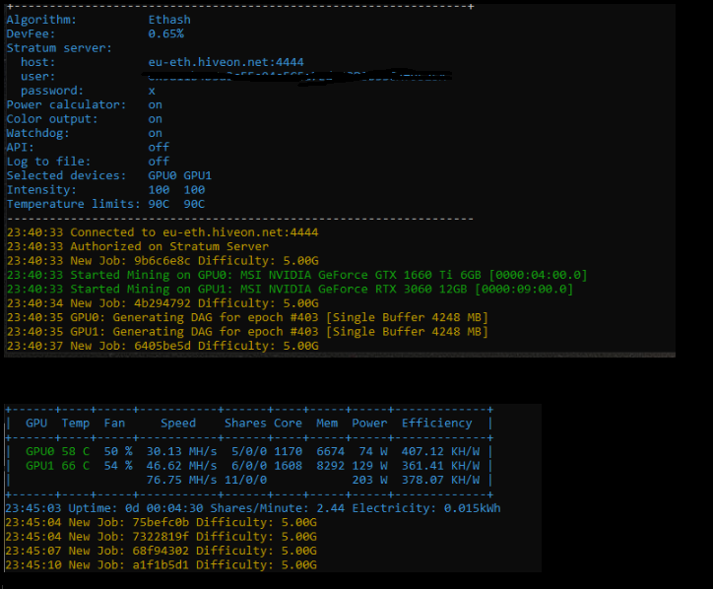Click 'GPU1' in Selected devices row
The width and height of the screenshot is (713, 589).
(198, 175)
